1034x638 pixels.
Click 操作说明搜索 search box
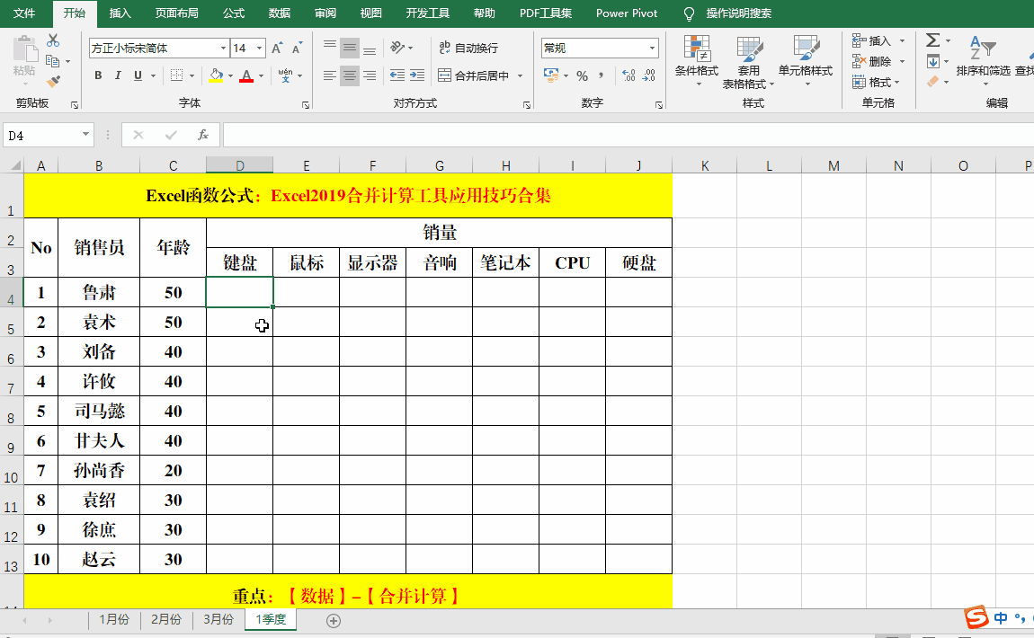point(738,13)
